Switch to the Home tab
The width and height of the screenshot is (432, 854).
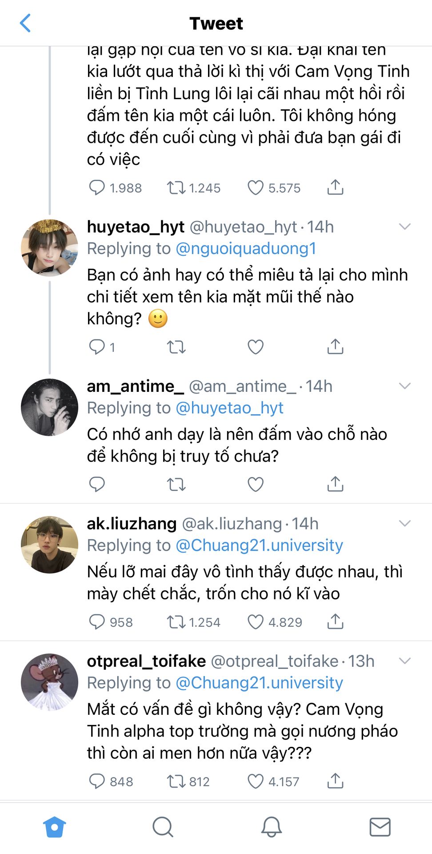[54, 827]
